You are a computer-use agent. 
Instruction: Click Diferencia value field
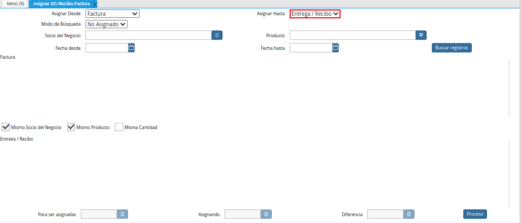point(386,215)
